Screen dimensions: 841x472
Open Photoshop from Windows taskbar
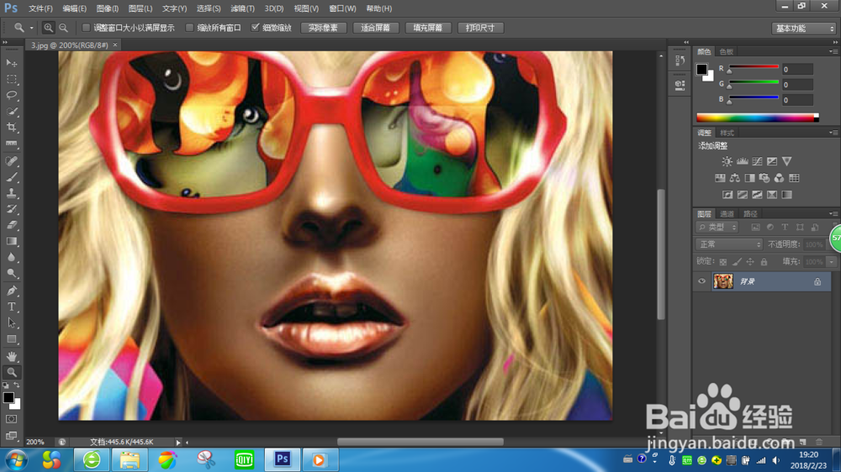(x=282, y=459)
